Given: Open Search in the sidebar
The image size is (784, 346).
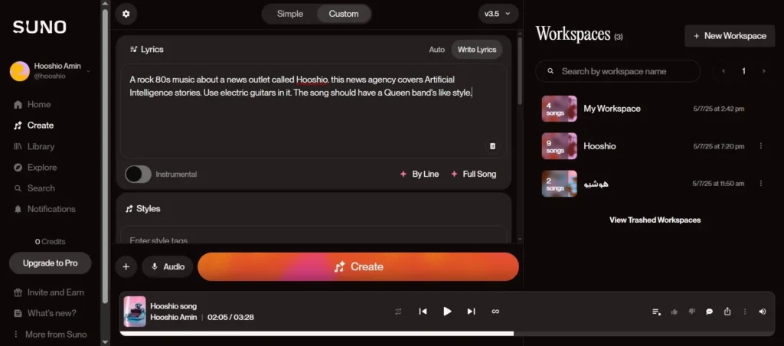Looking at the screenshot, I should tap(34, 188).
